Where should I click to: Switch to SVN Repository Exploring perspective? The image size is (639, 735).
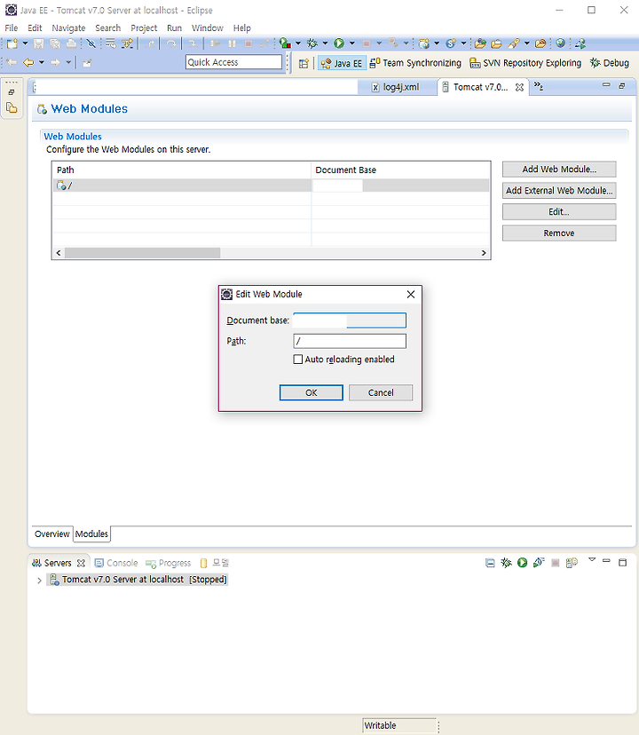(x=525, y=63)
